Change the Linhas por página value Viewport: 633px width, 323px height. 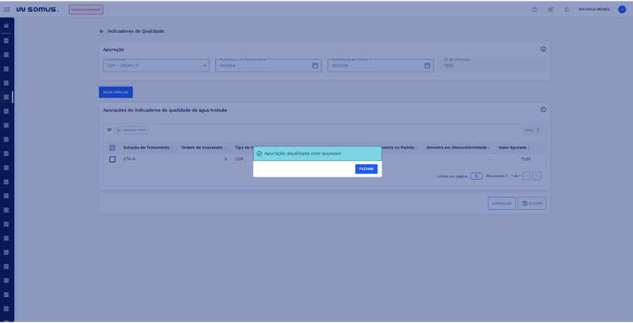(x=476, y=176)
